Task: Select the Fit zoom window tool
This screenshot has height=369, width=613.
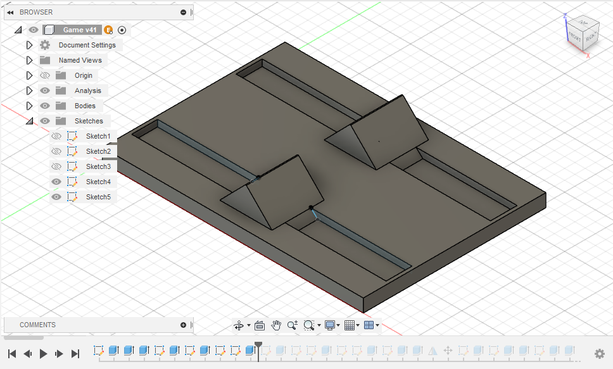Action: [x=309, y=325]
